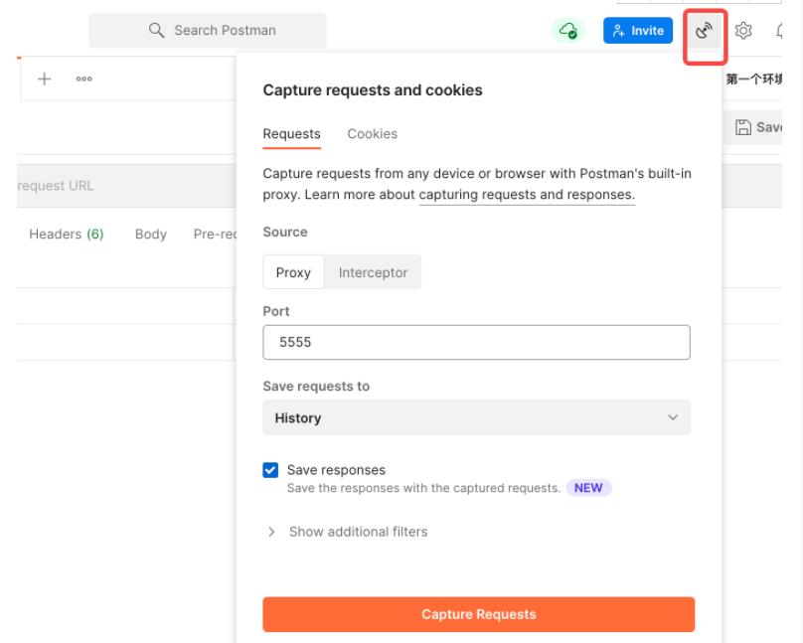Screen dimensions: 803x643
Task: Open the settings gear icon
Action: point(743,31)
